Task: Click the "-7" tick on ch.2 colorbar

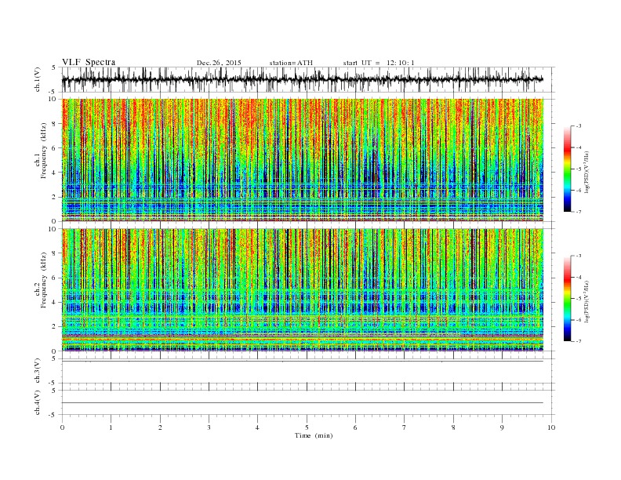Action: [x=578, y=341]
